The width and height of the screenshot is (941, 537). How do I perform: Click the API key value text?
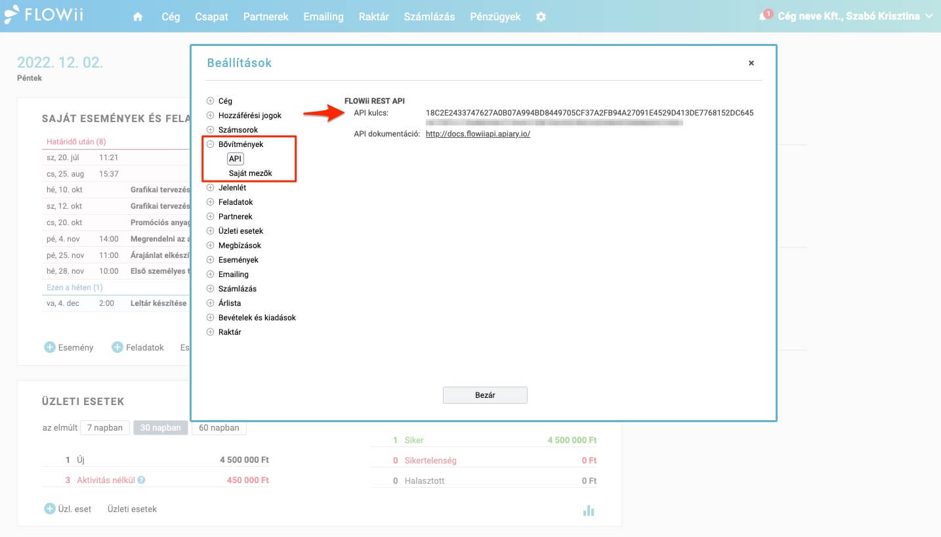pos(589,113)
